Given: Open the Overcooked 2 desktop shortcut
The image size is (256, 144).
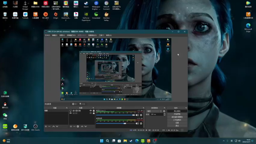Looking at the screenshot, I should pos(66,17).
